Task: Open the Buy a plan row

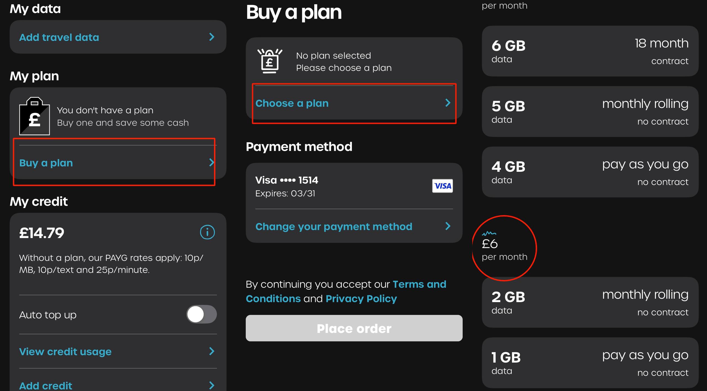Action: (x=118, y=163)
